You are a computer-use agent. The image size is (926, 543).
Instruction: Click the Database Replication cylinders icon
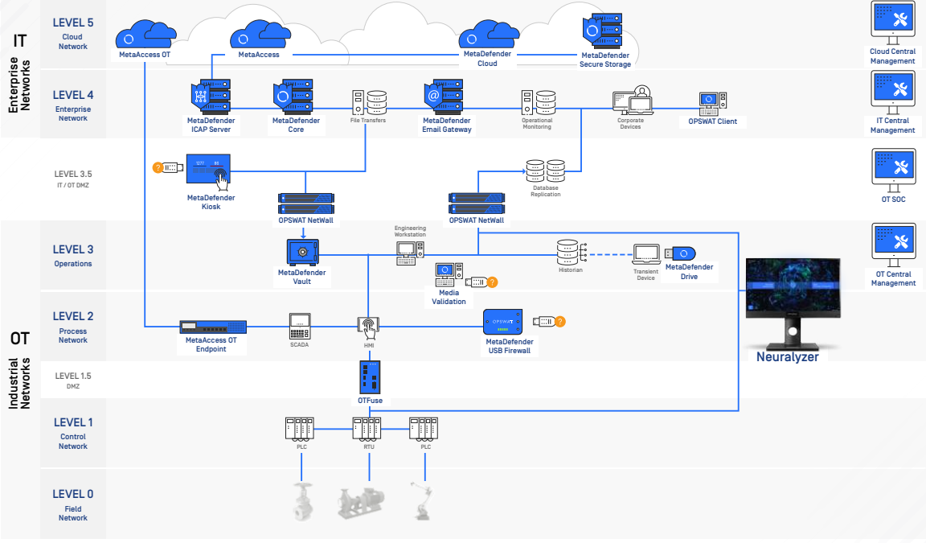pos(545,171)
